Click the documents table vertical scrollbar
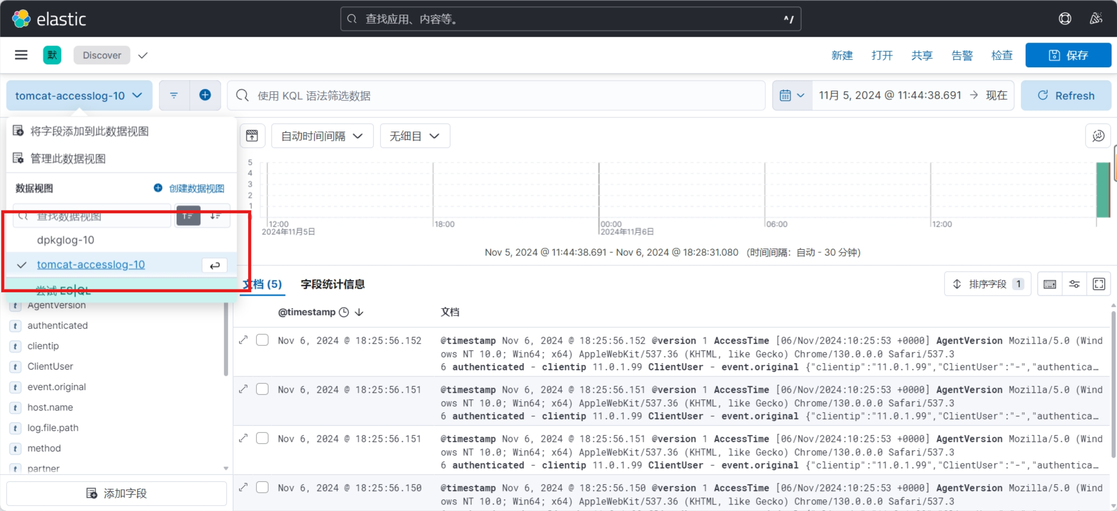Viewport: 1117px width, 511px height. pyautogui.click(x=1113, y=384)
